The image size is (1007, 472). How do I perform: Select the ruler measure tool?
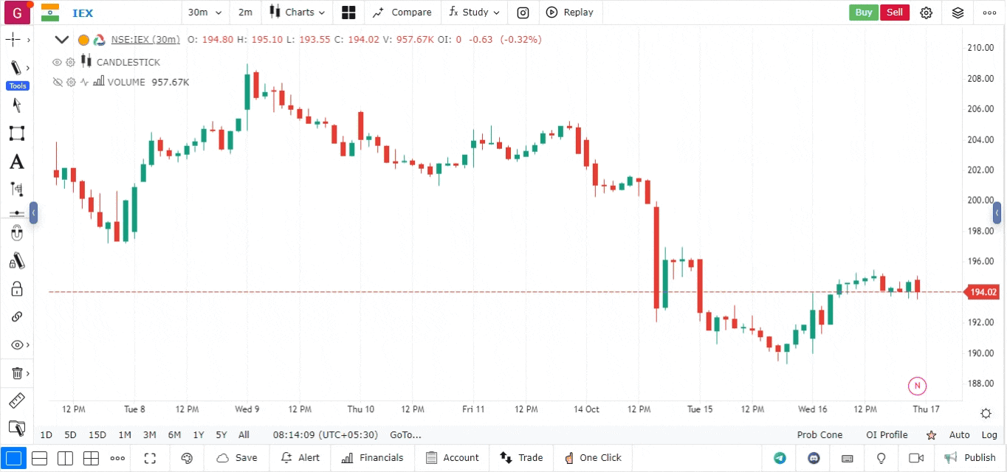[x=16, y=401]
